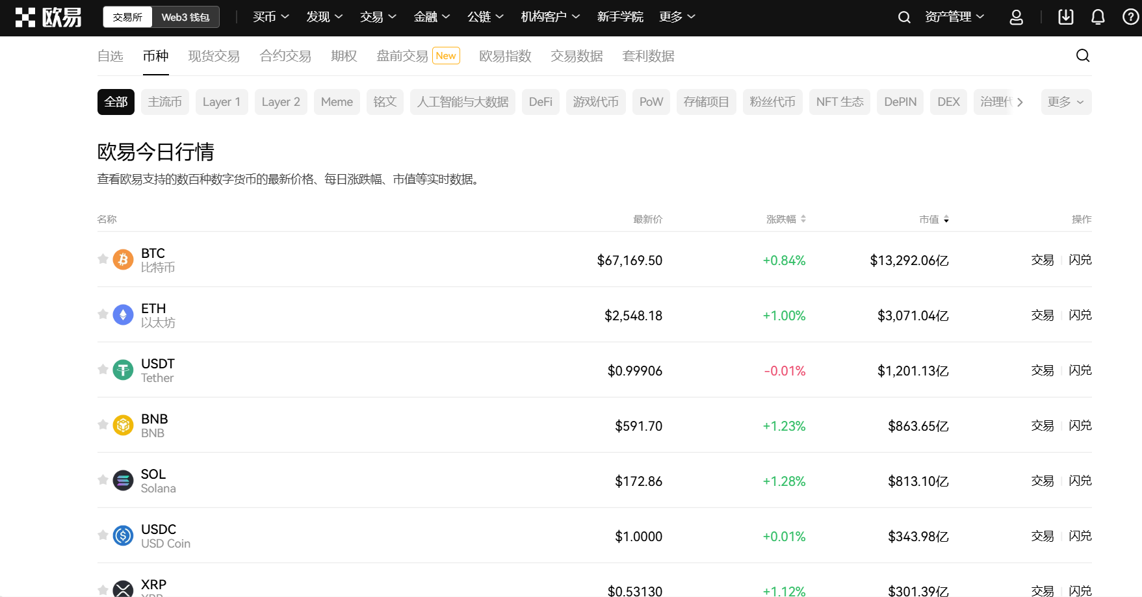The image size is (1142, 597).
Task: Open the search icon in the top navigation
Action: [904, 17]
